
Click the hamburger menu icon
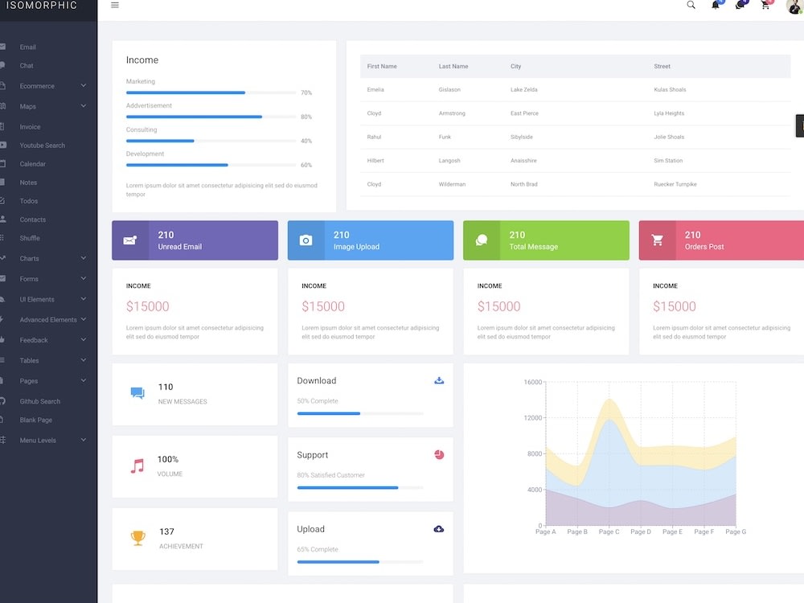click(114, 4)
